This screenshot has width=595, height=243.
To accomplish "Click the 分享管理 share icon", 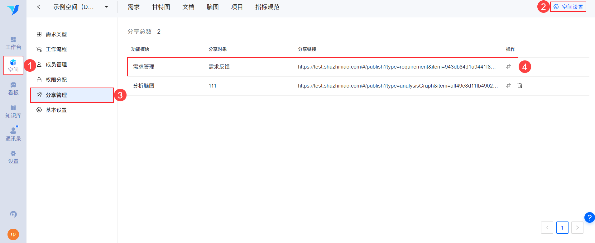I will point(39,95).
